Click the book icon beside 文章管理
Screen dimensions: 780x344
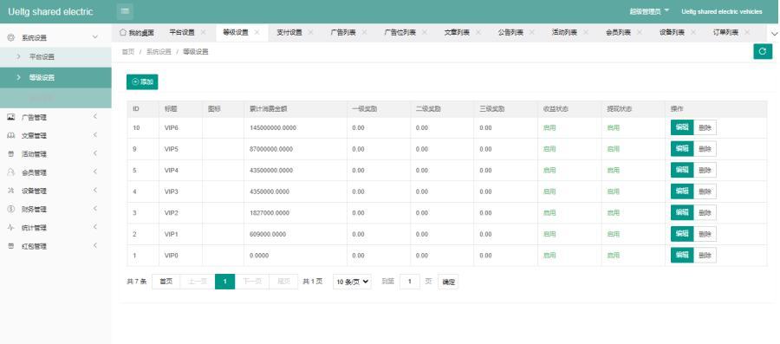click(11, 135)
